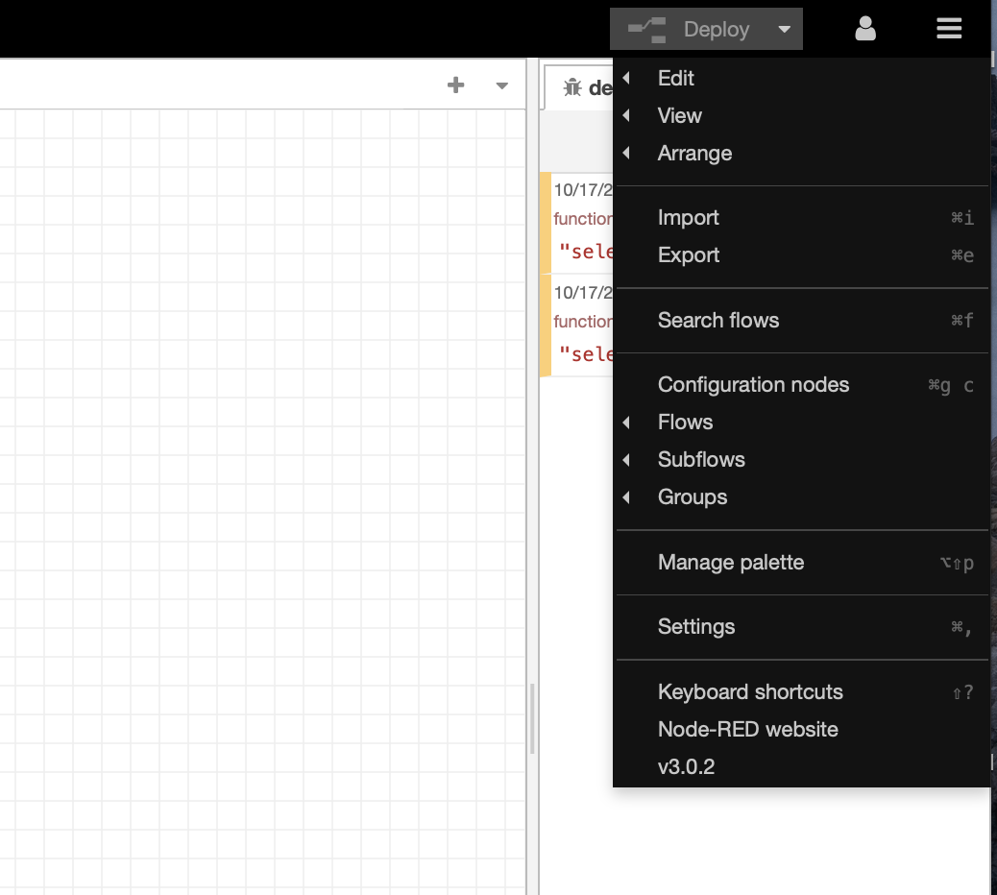Click the Groups submenu arrow

click(x=626, y=497)
